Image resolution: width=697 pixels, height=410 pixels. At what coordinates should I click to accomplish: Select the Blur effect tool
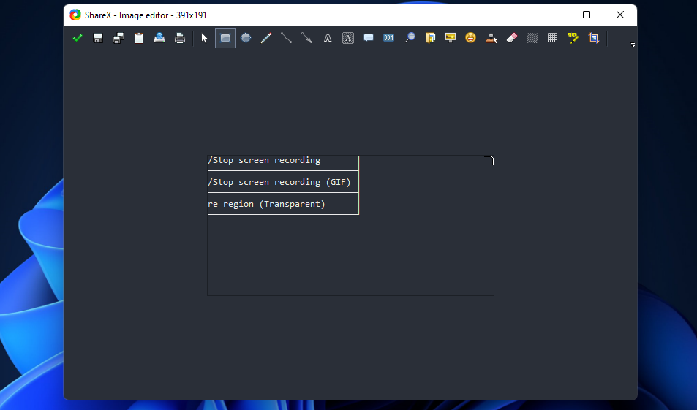(532, 38)
